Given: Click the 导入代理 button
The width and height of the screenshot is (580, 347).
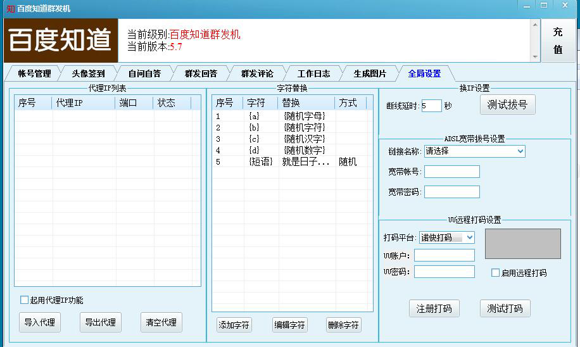Looking at the screenshot, I should pyautogui.click(x=40, y=322).
